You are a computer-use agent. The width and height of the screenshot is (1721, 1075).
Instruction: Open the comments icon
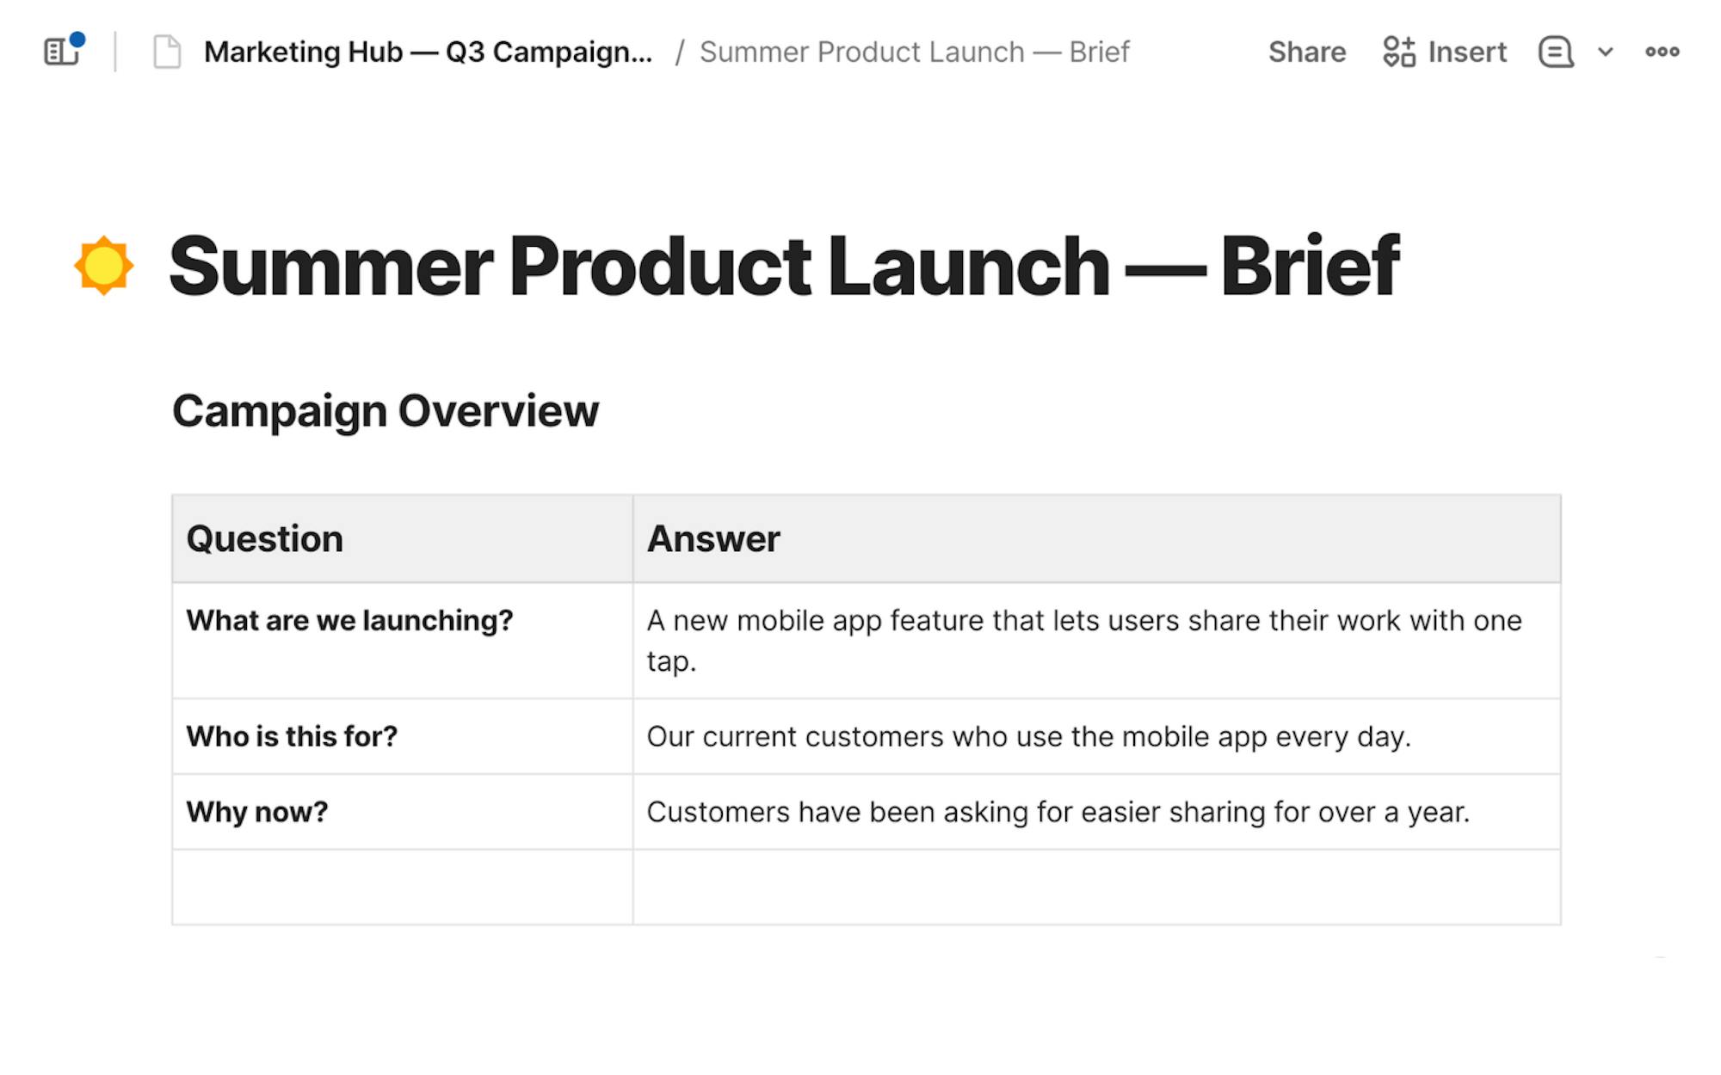click(1556, 52)
